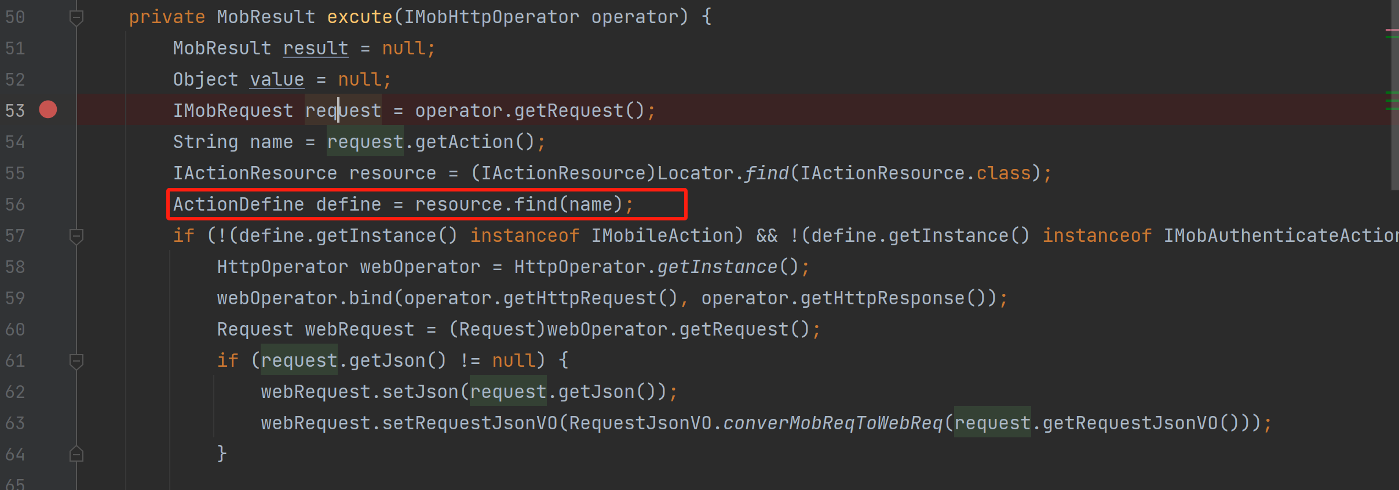Fold the if block starting line 57
The image size is (1399, 490).
76,236
